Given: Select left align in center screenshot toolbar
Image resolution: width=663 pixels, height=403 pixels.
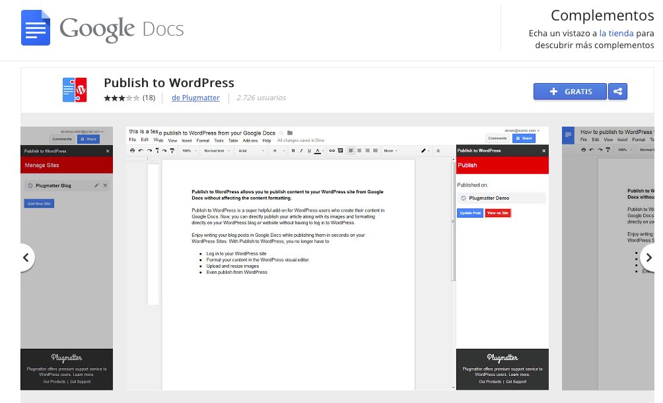Looking at the screenshot, I should pos(351,150).
